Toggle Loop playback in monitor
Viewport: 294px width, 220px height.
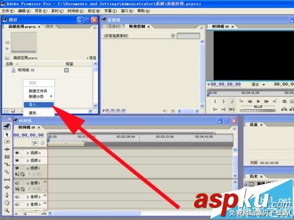point(284,101)
